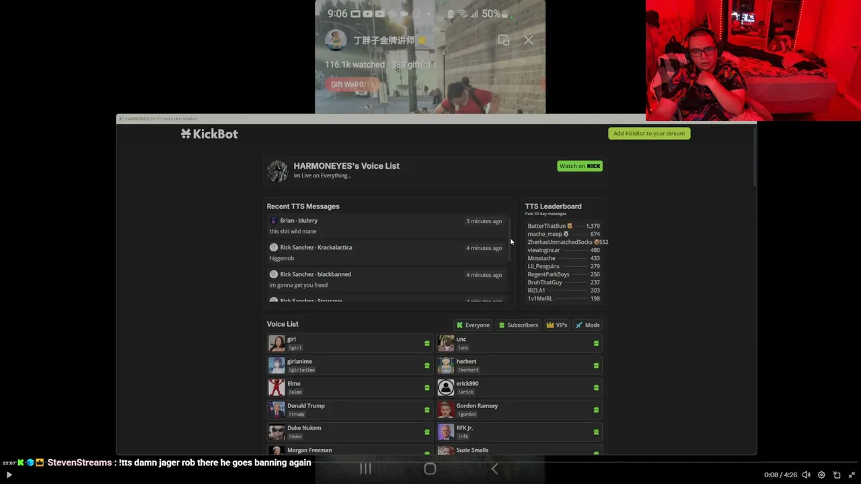Click the !girl command tag

295,348
